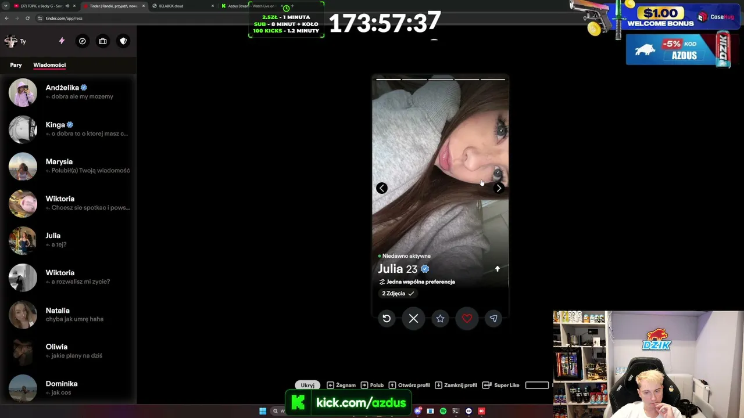
Task: Open the conversation with Dominika
Action: tap(68, 388)
